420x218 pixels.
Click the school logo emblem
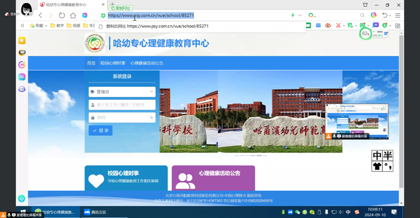(x=95, y=43)
